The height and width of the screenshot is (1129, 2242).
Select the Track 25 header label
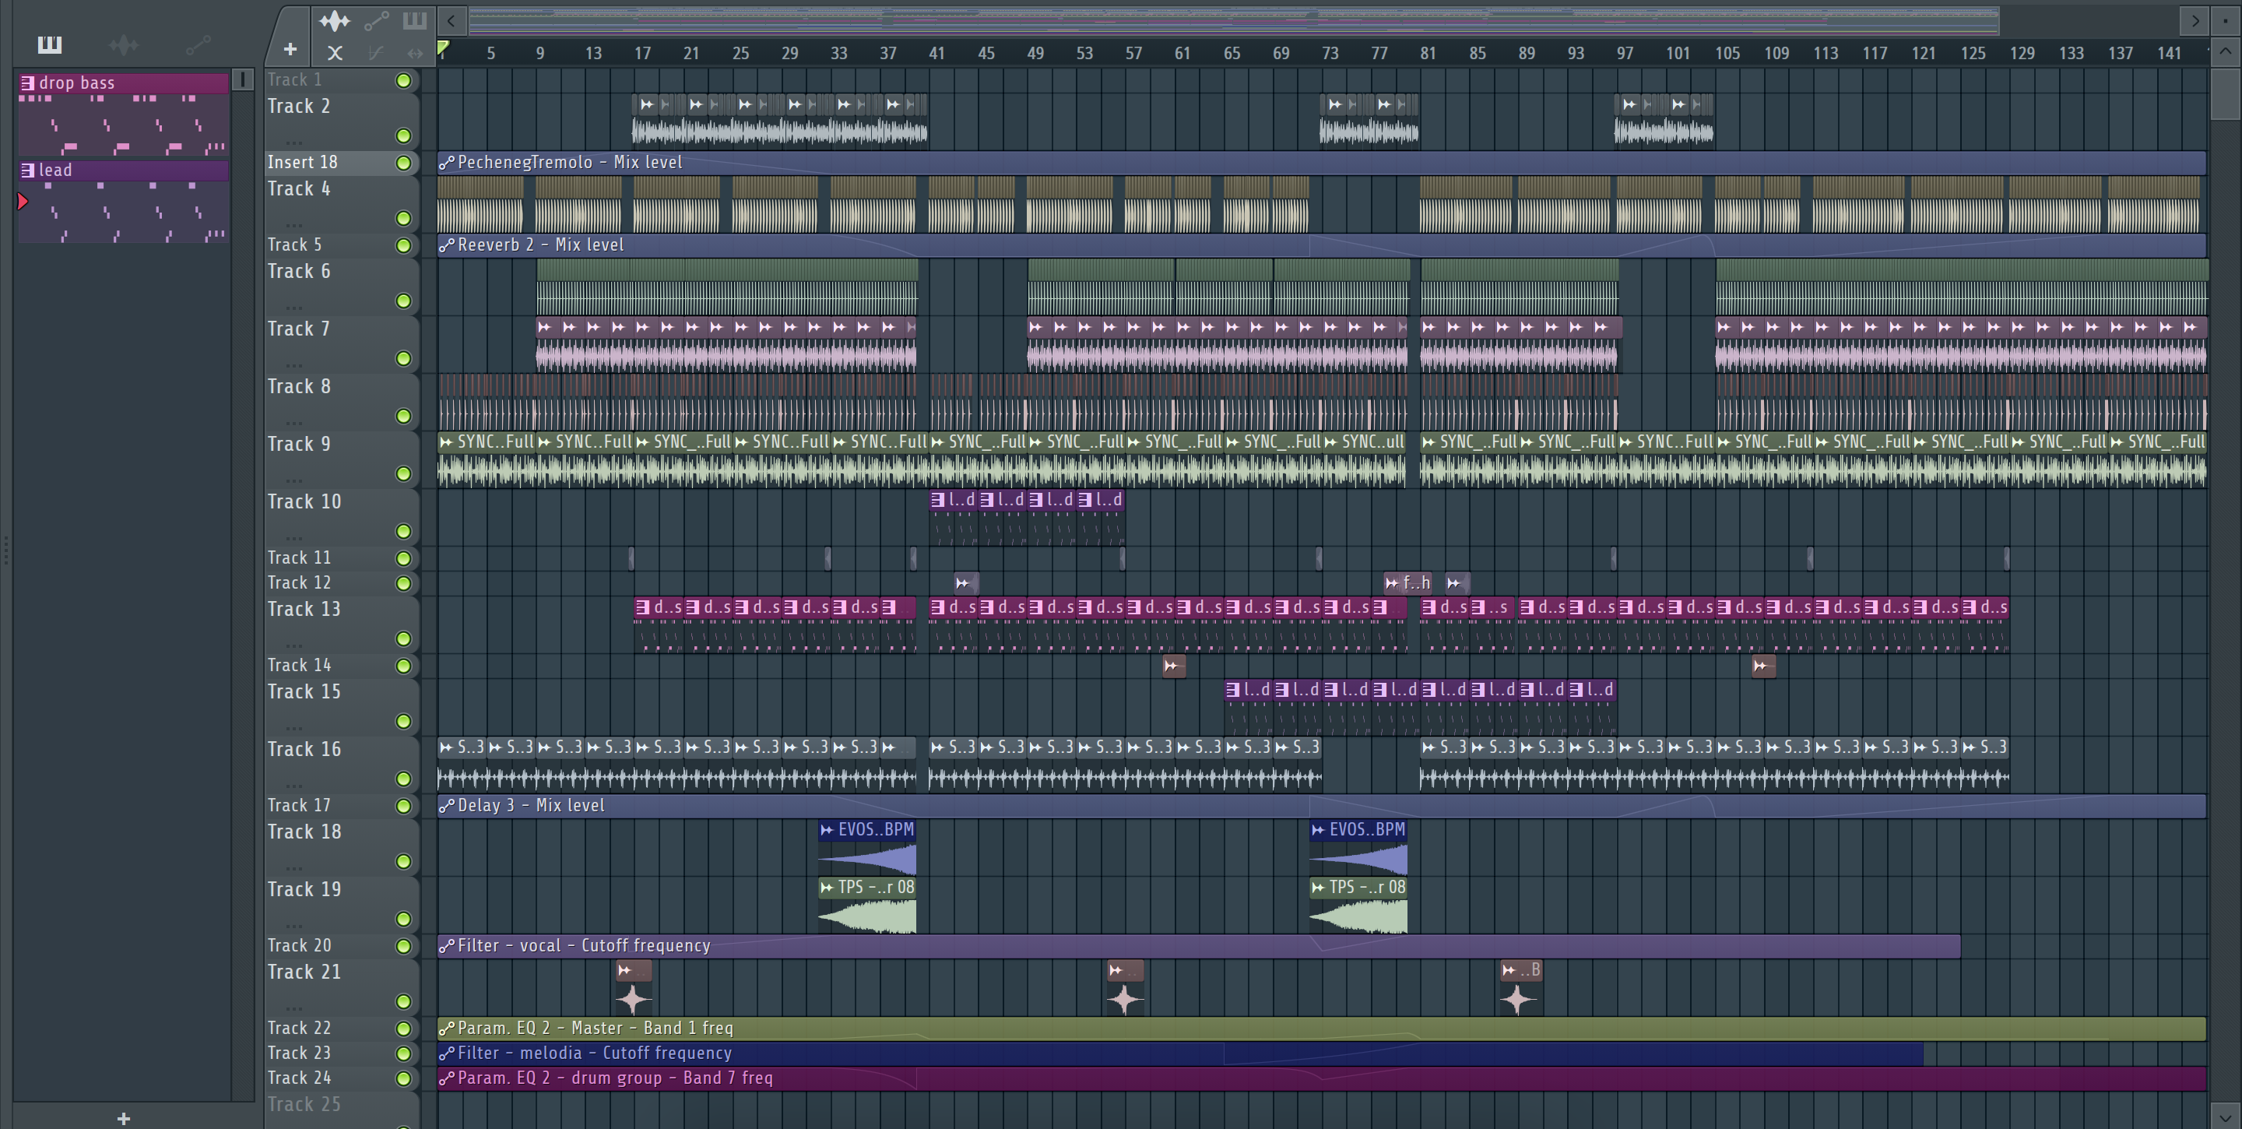[304, 1105]
